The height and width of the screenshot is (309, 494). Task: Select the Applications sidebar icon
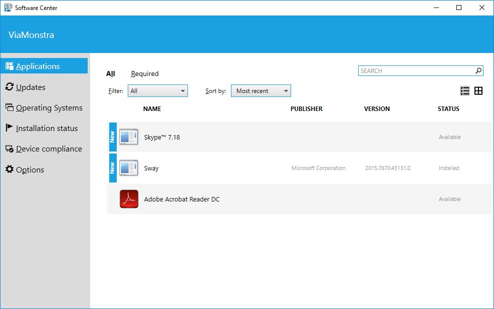tap(10, 65)
